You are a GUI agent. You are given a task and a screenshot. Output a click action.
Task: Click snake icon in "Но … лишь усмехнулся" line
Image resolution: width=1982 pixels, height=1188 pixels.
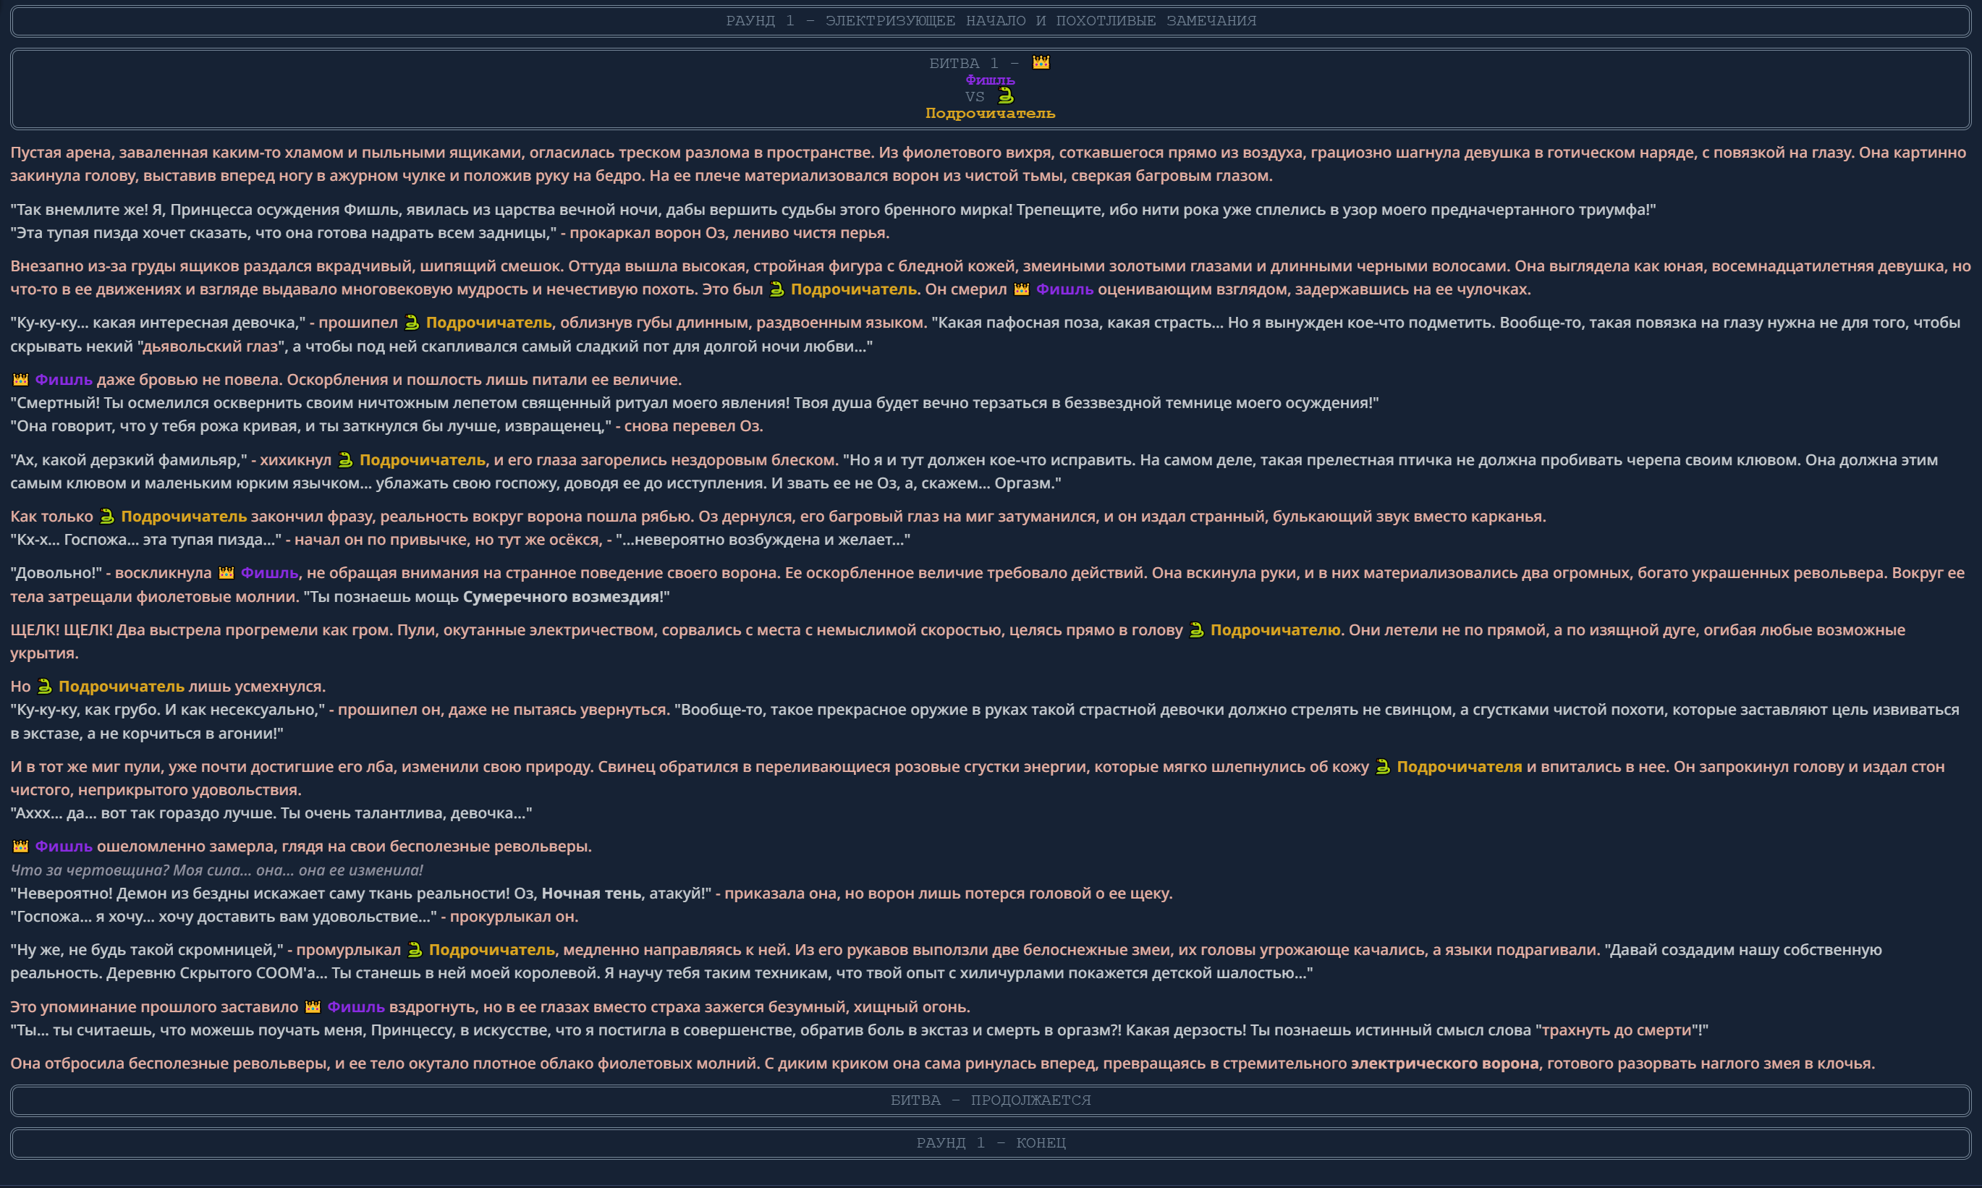44,687
